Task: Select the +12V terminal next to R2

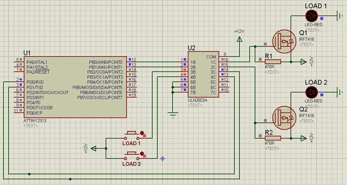Action: click(x=304, y=139)
